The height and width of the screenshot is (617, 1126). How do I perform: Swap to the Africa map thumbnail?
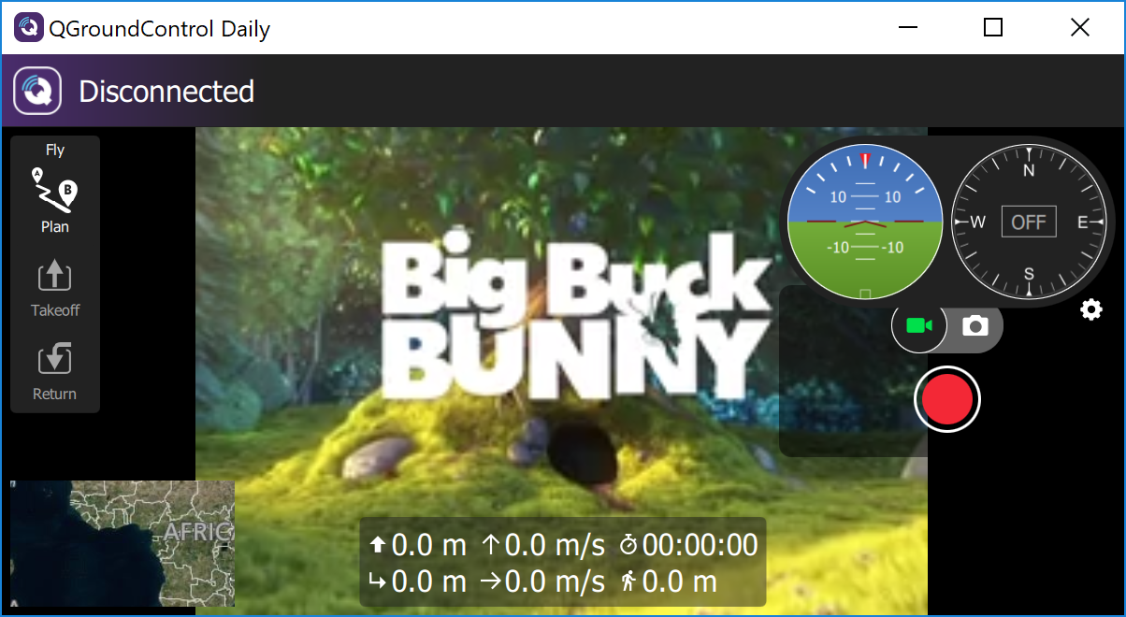click(x=122, y=544)
